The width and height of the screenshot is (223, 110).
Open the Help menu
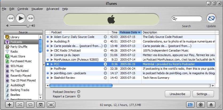[x=65, y=9]
